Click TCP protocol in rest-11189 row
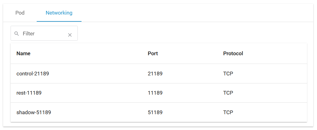 coord(228,93)
